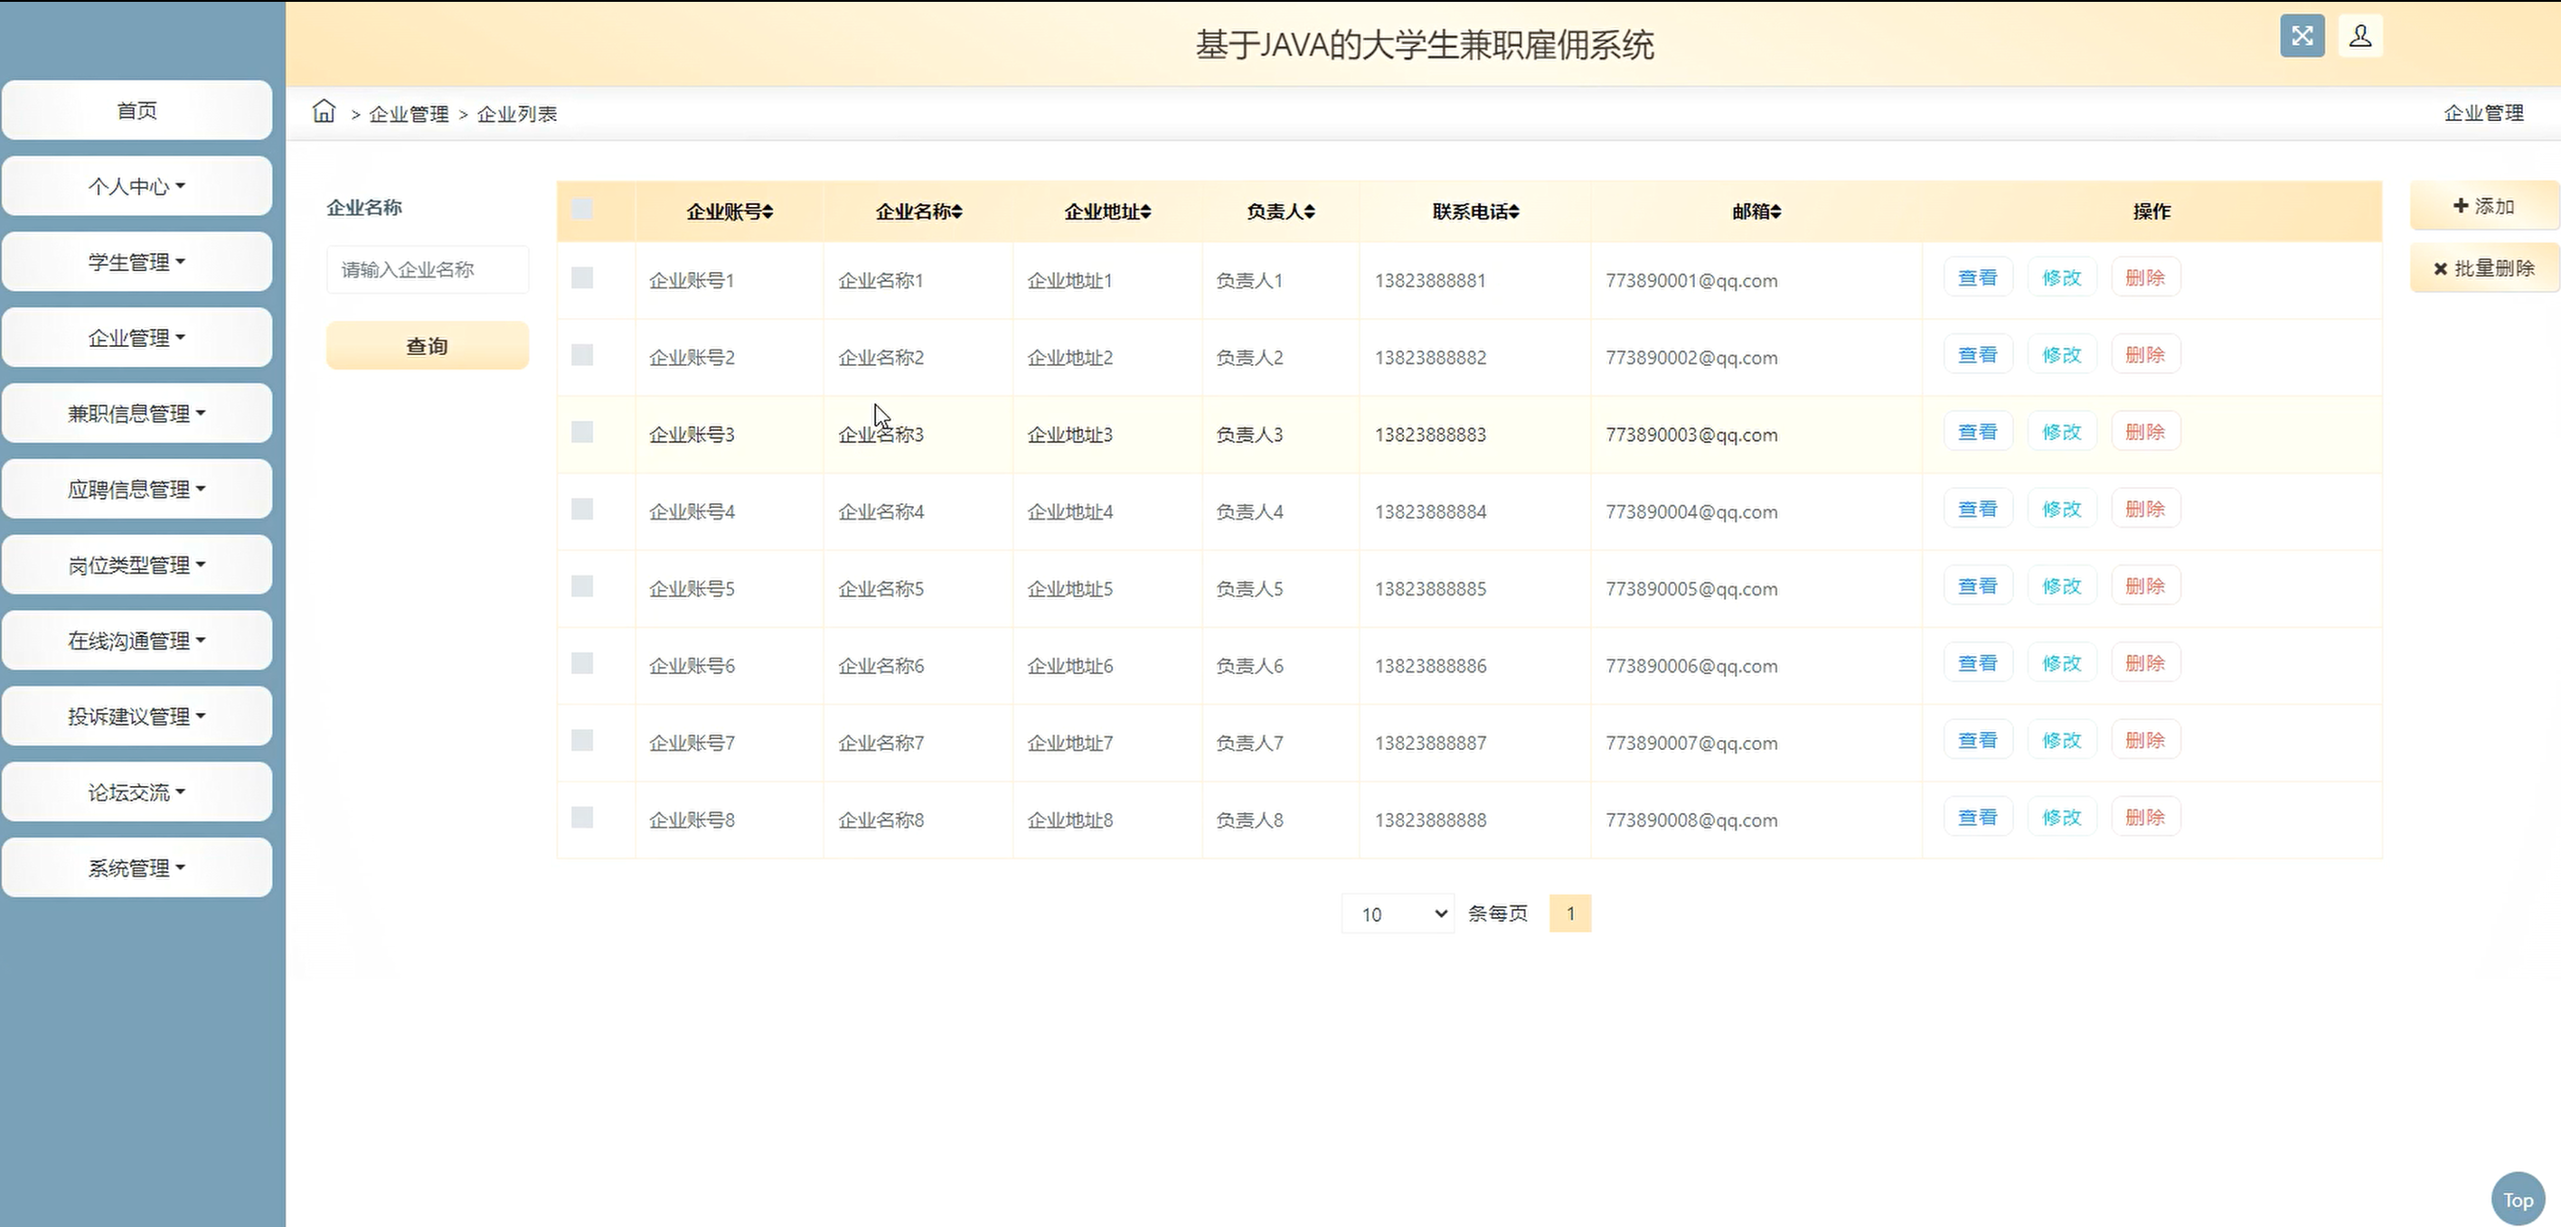
Task: Check the row for 企业账号5
Action: point(582,586)
